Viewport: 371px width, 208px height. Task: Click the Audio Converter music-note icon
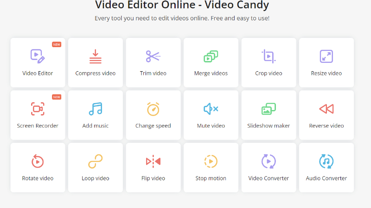[326, 161]
